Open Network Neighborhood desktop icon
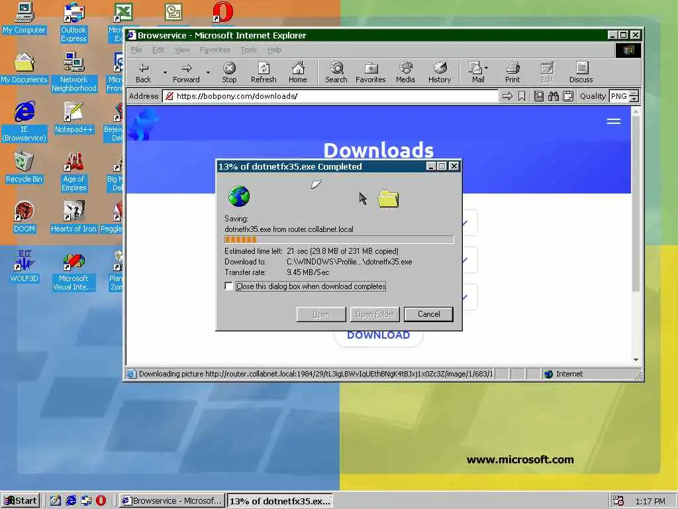This screenshot has height=509, width=678. tap(73, 72)
